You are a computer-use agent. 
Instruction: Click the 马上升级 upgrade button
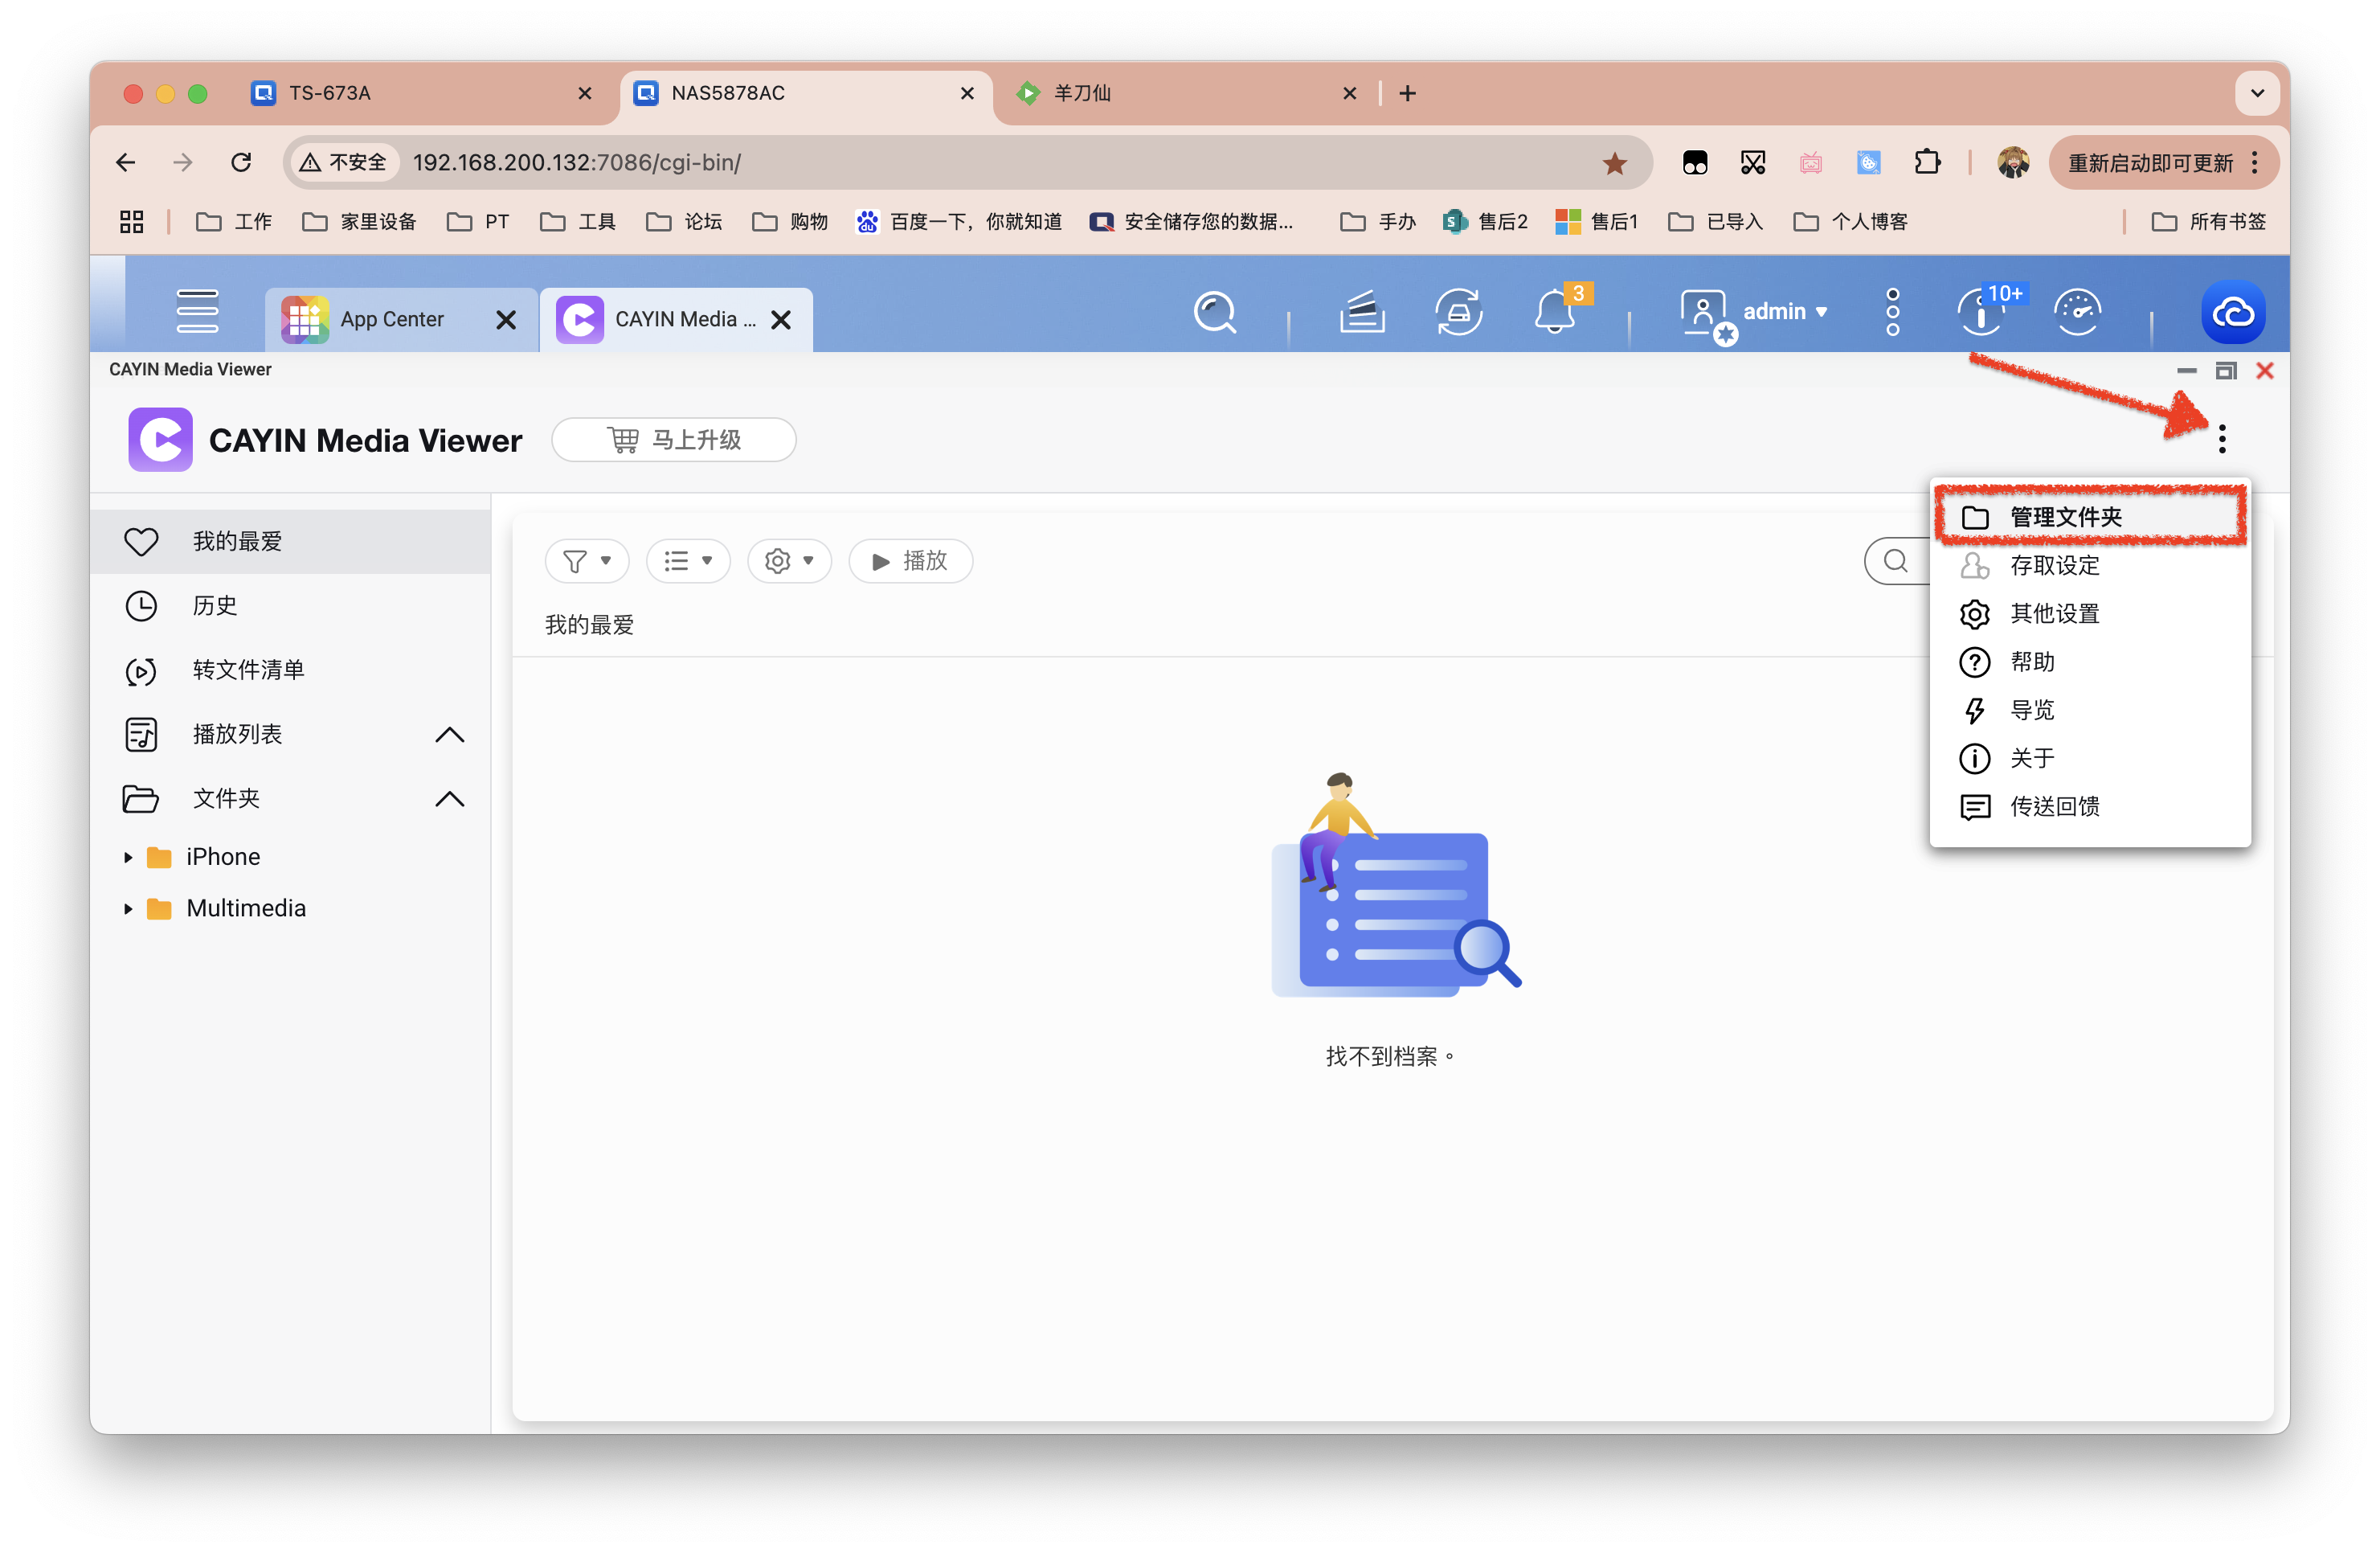673,440
